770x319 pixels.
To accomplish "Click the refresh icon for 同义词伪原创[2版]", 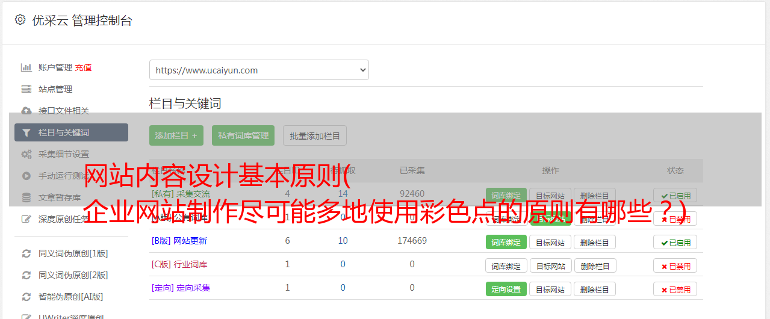I will tap(26, 275).
